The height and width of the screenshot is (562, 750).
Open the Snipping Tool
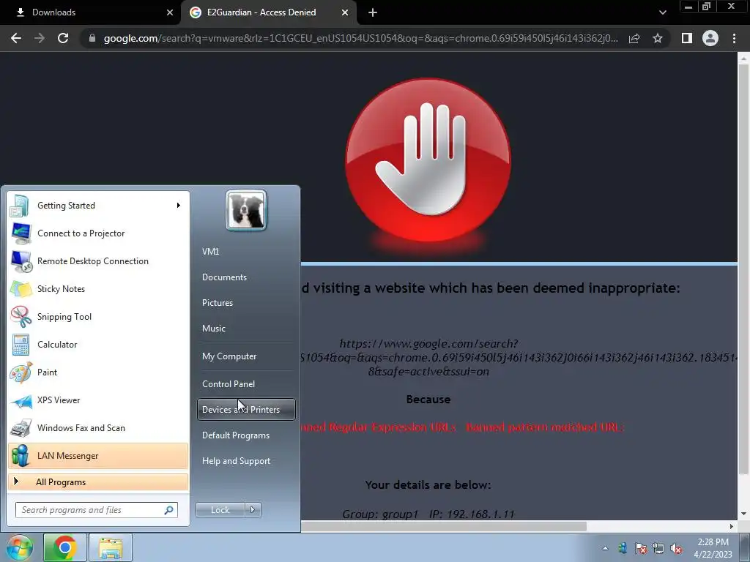[98, 316]
